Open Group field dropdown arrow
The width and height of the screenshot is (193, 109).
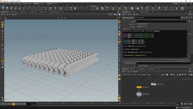point(187,21)
